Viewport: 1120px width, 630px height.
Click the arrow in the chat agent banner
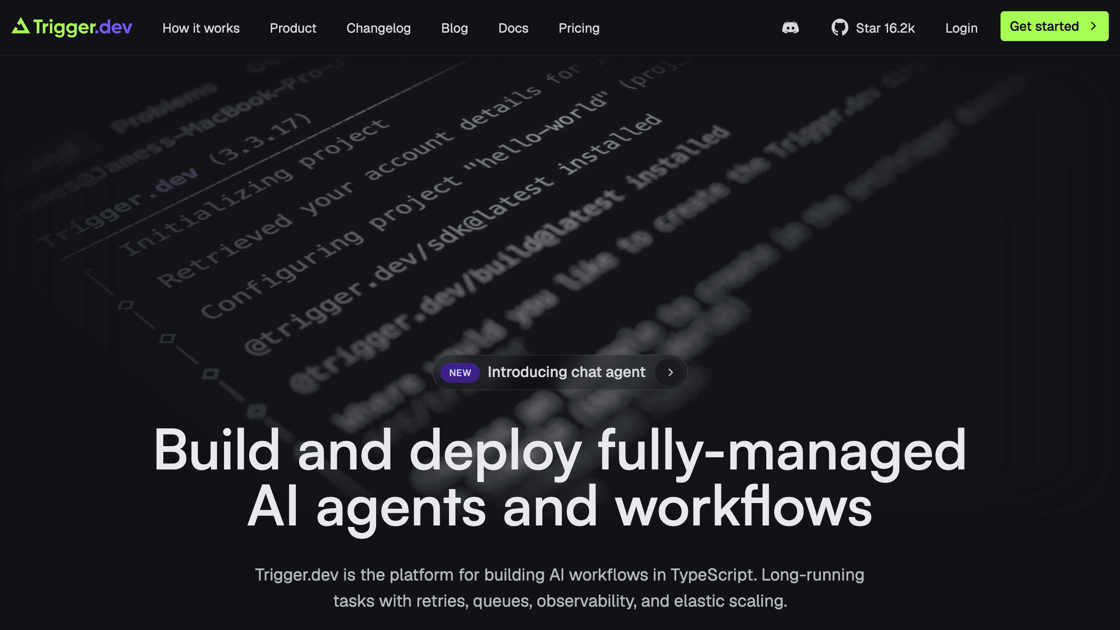(x=670, y=372)
